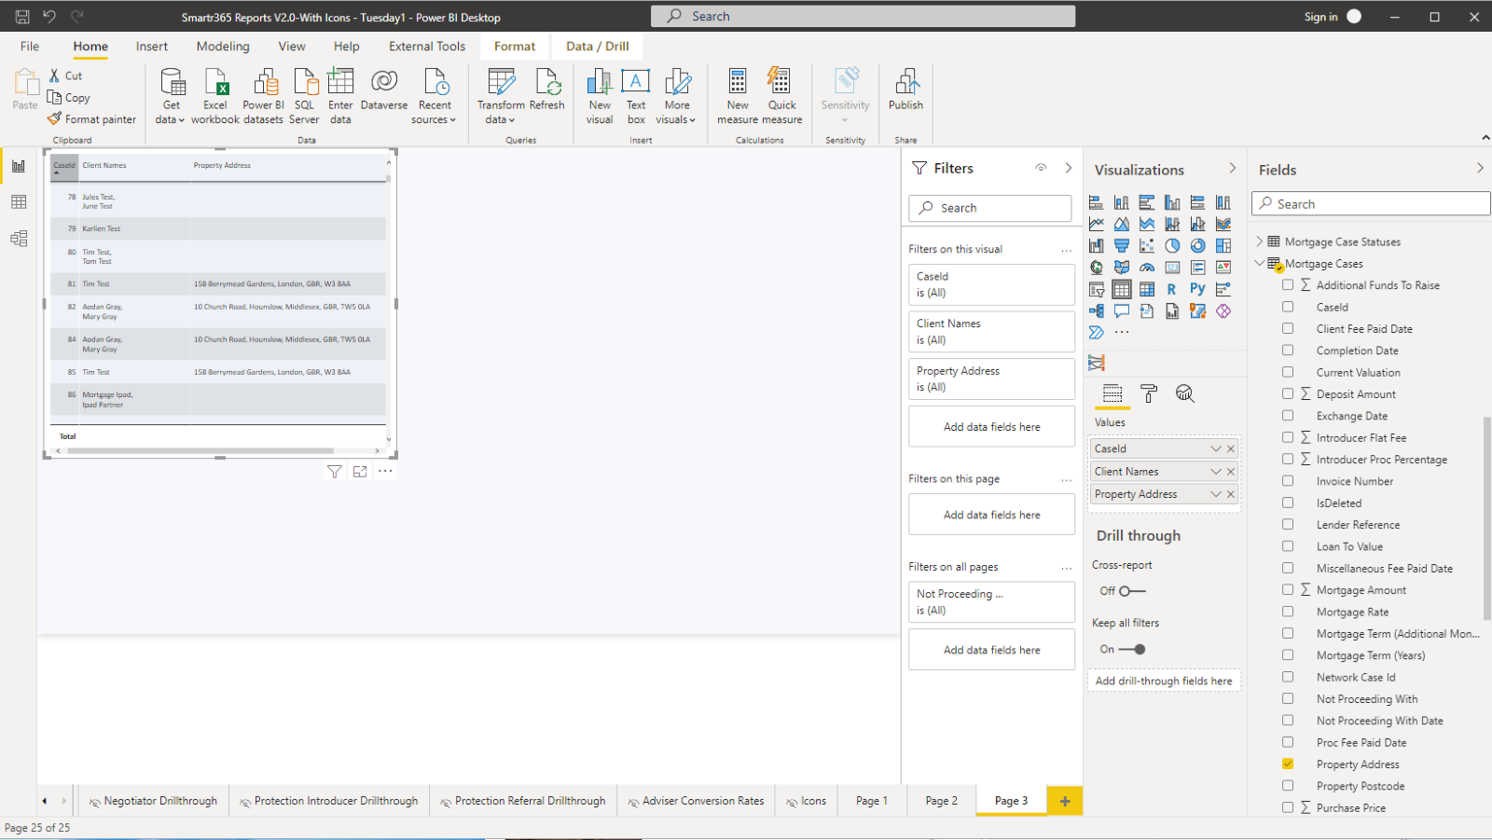Select the Power Automate visual
Viewport: 1492px width, 840px height.
click(1097, 332)
